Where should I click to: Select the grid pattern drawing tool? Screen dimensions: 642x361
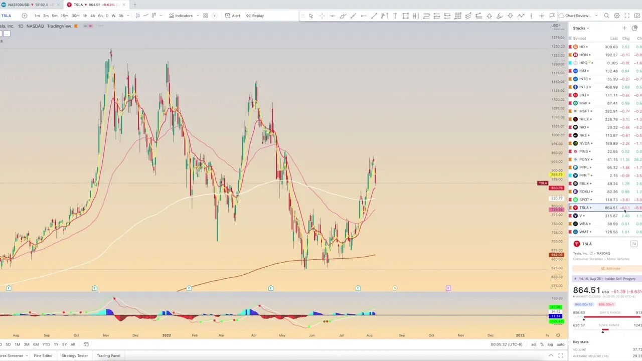[458, 16]
